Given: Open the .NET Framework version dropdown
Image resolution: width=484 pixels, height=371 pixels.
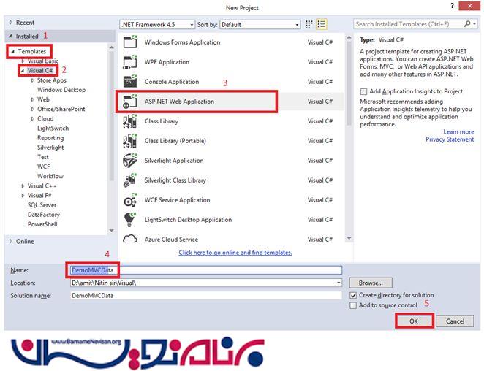Looking at the screenshot, I should pyautogui.click(x=192, y=24).
